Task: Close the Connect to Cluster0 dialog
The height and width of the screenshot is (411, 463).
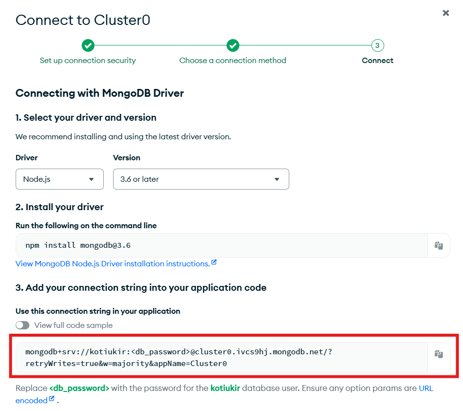Action: pos(445,13)
